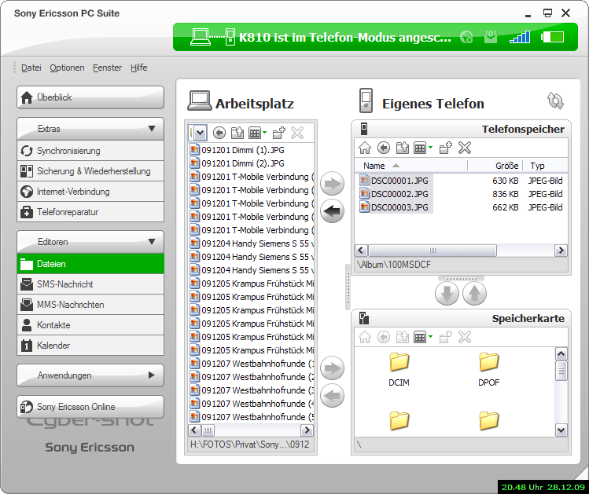Copy from Telefonspeicher with left arrow

332,211
